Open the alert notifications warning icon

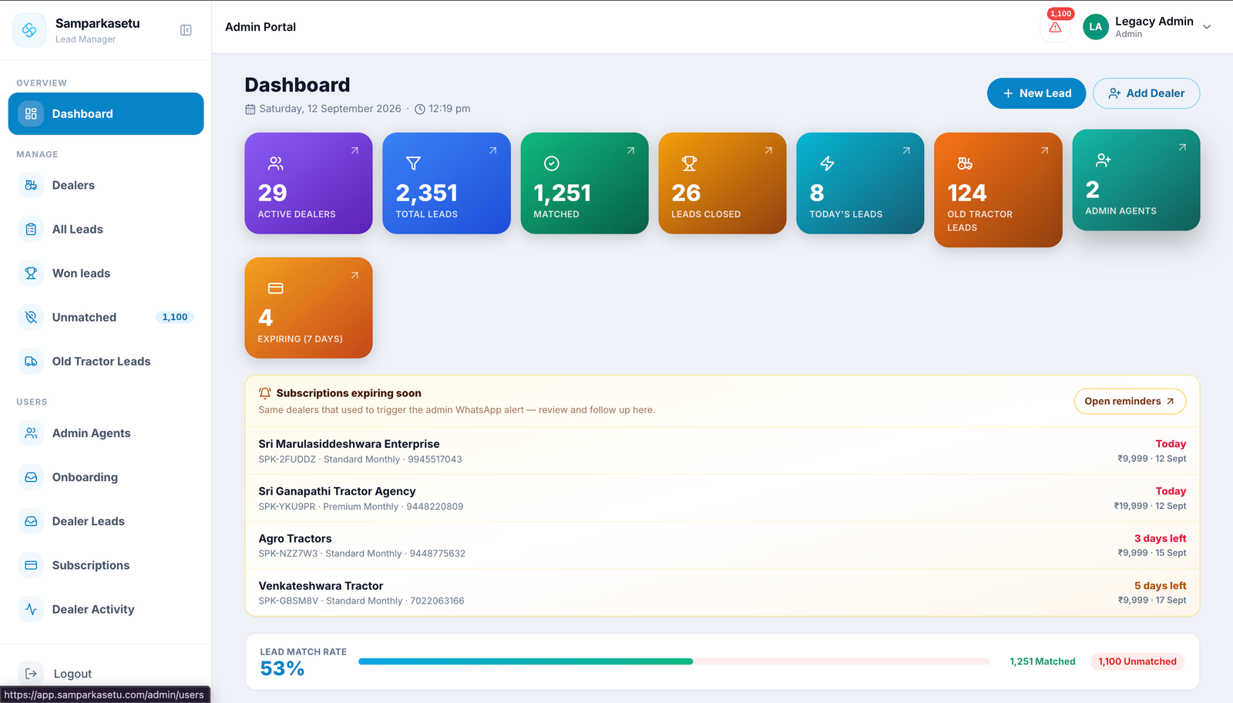[1055, 27]
